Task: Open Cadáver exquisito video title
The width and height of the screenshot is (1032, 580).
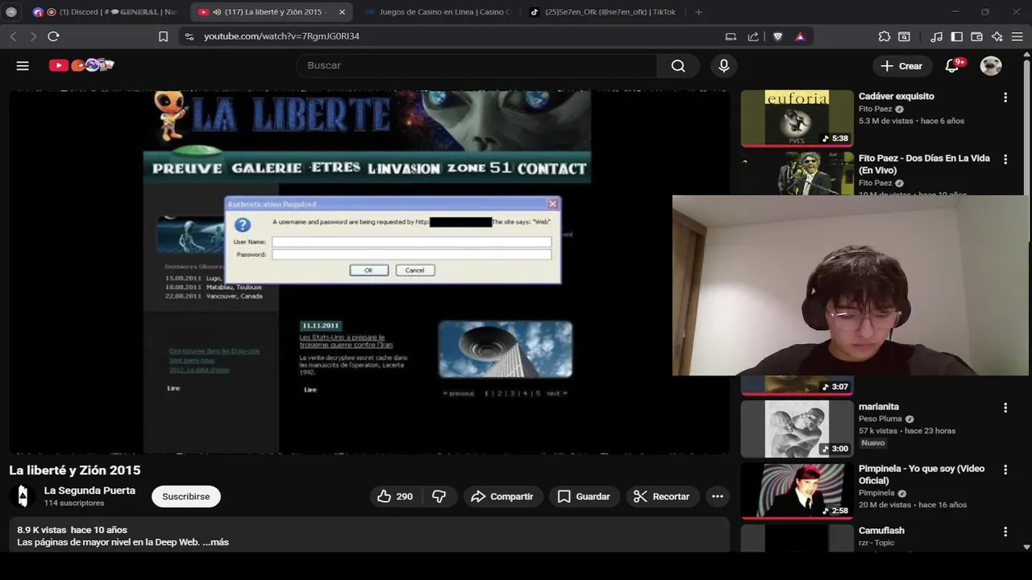Action: coord(897,96)
